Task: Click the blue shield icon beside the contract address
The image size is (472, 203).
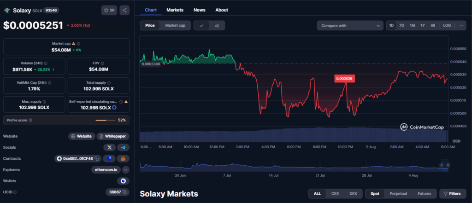Action: point(109,158)
